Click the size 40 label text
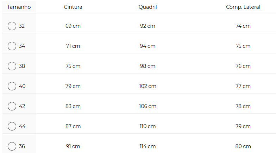Screen dimensions: 276x153 (23, 86)
